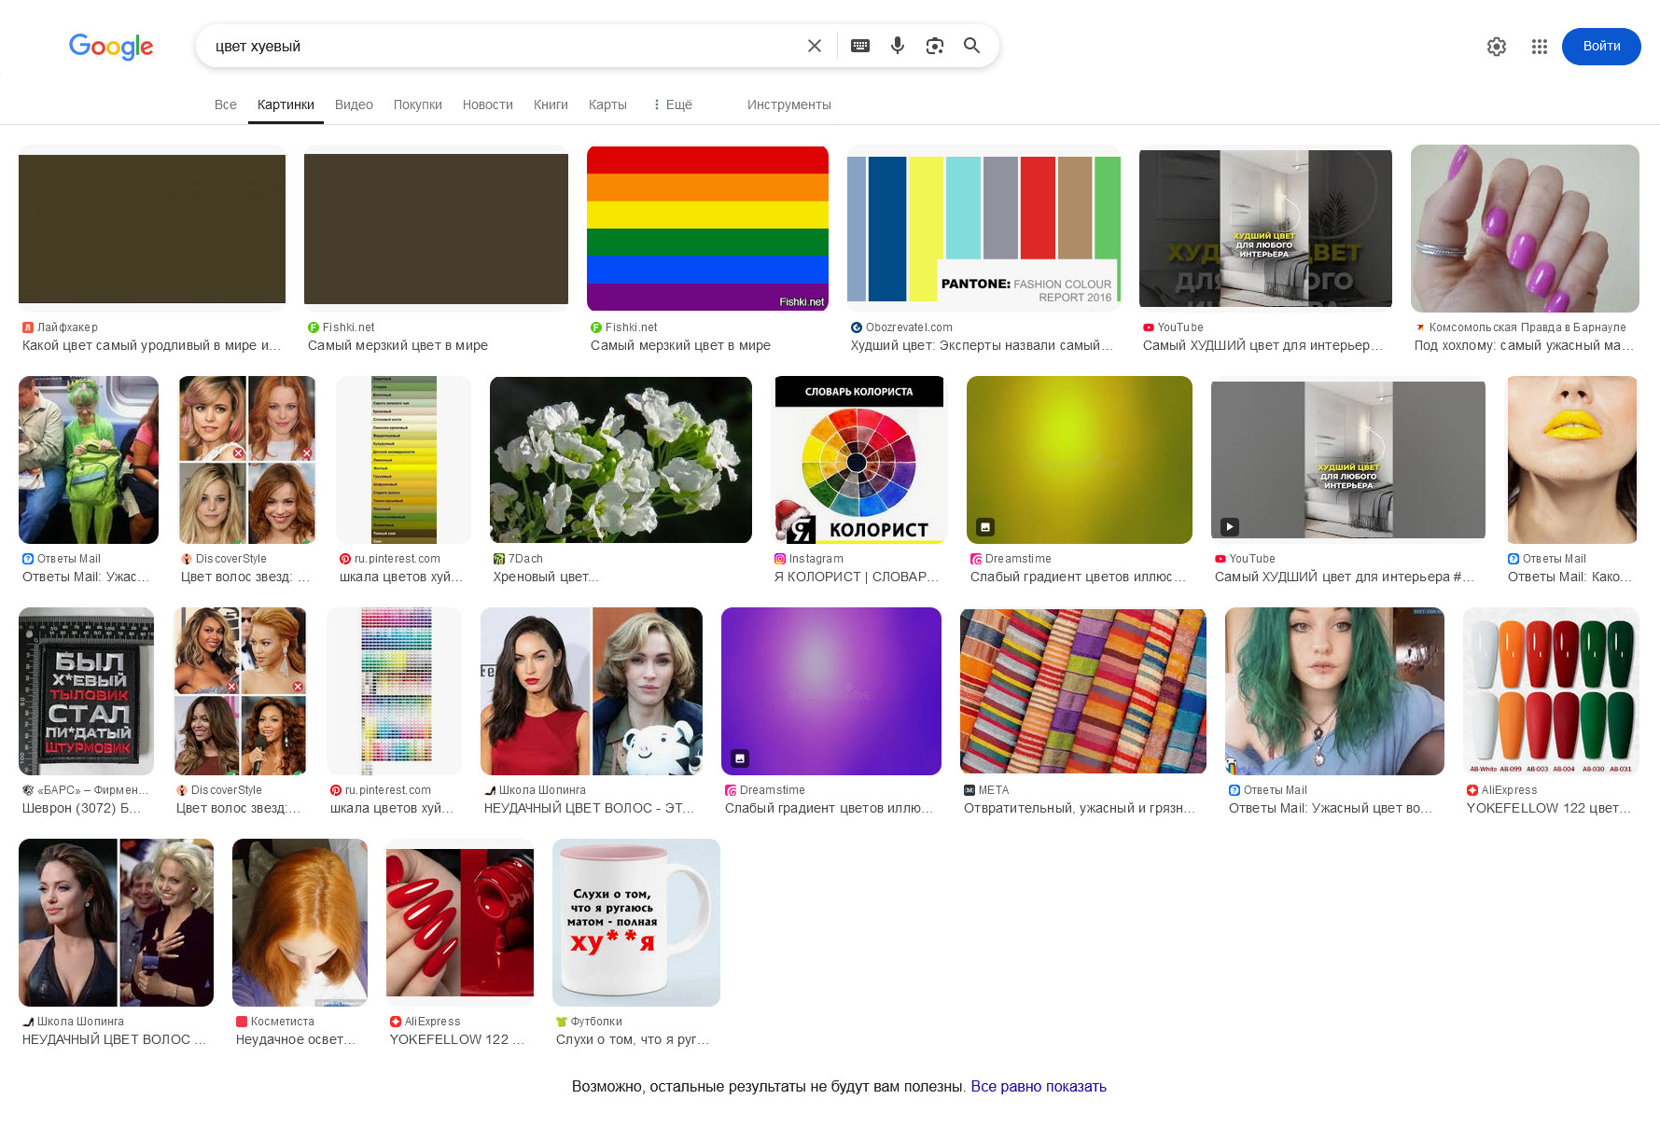Open quick settings gear icon
The width and height of the screenshot is (1660, 1141).
(1497, 47)
